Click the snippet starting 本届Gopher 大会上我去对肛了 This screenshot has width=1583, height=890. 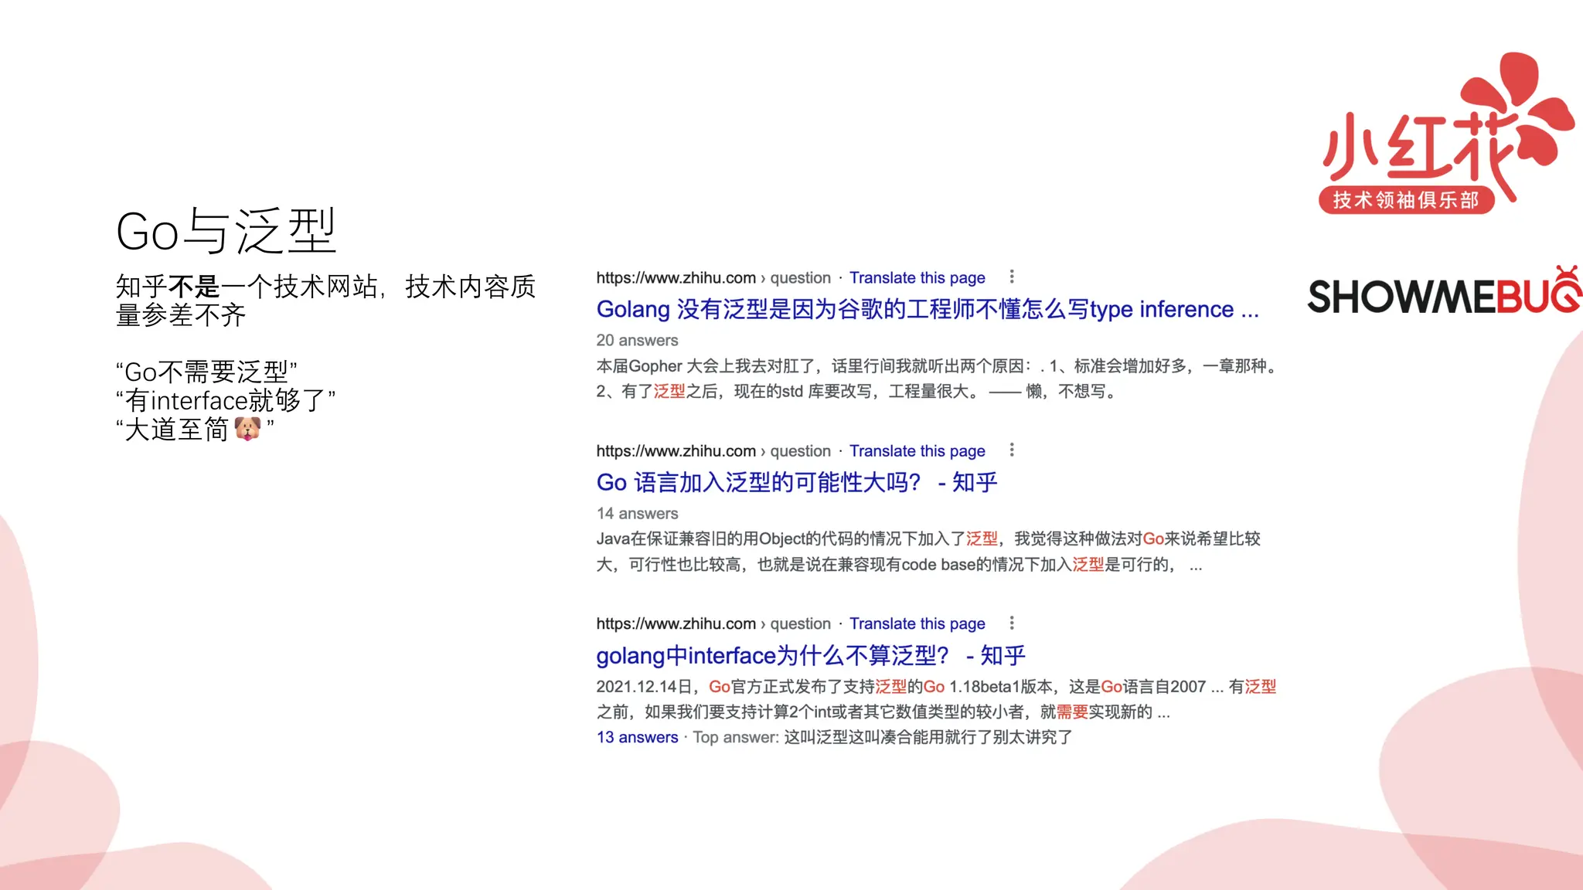[936, 379]
